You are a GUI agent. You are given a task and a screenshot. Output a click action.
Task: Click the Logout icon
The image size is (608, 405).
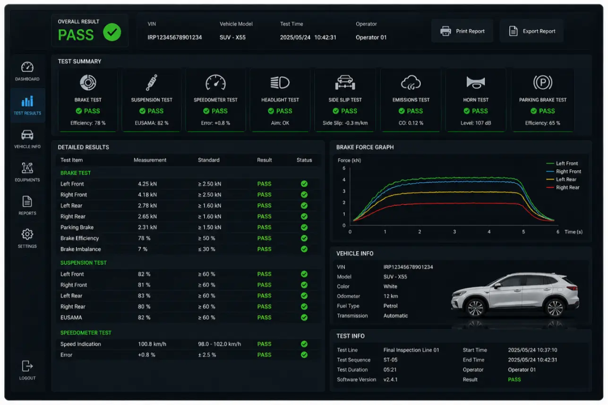click(x=27, y=366)
